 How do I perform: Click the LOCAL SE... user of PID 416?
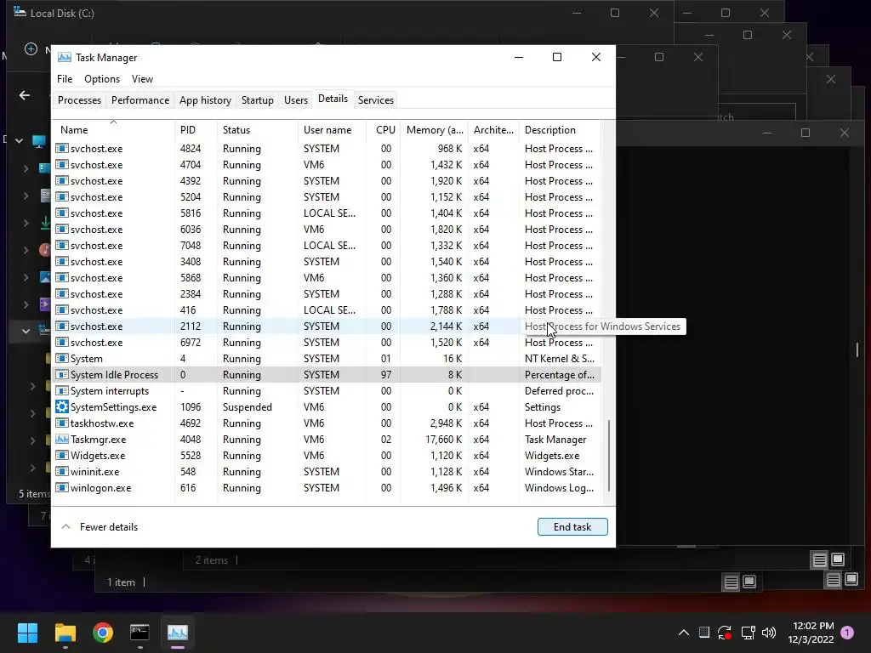coord(329,310)
